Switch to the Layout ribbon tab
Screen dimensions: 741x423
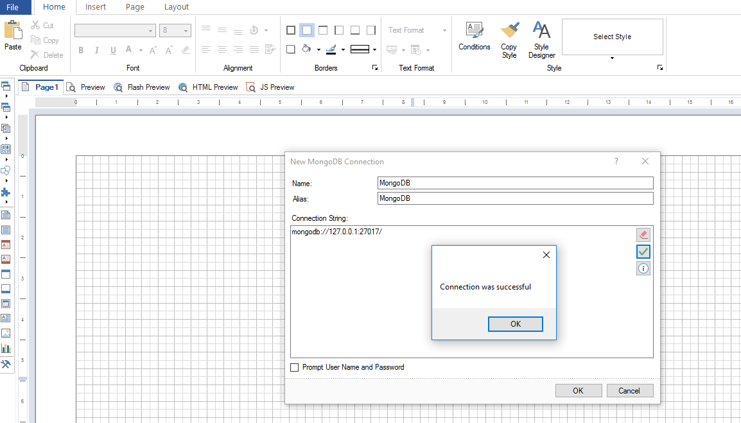177,7
